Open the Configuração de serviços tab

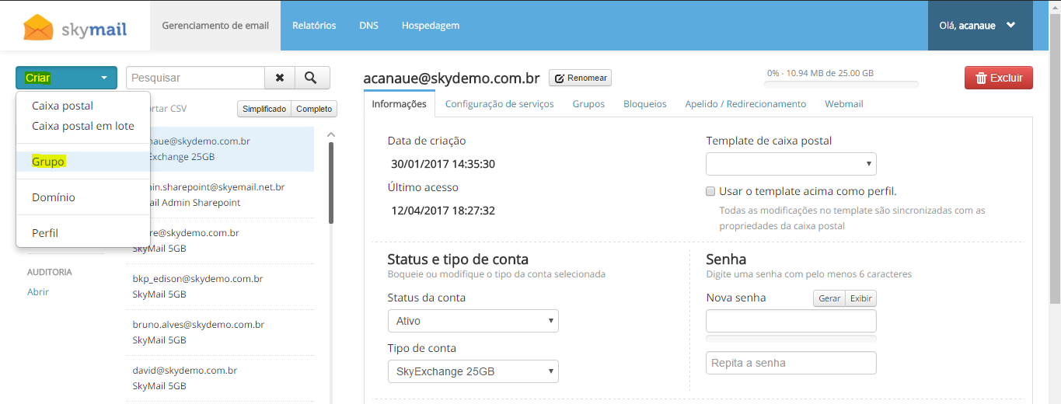click(x=499, y=104)
